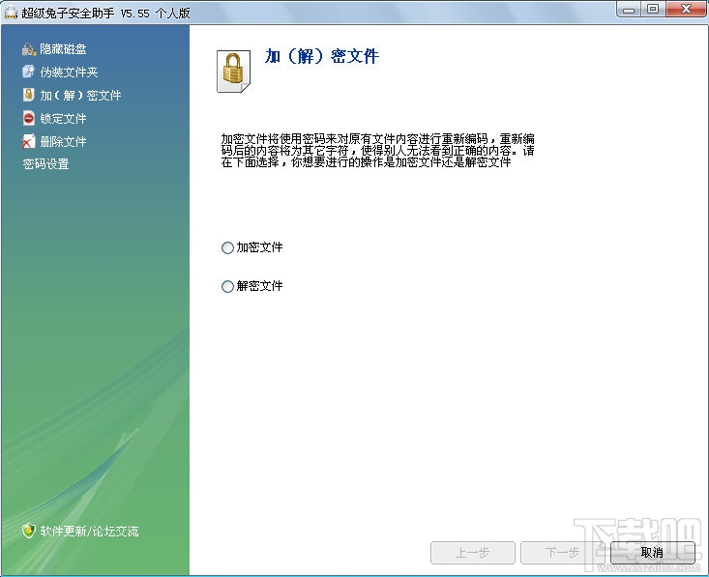Click the shield icon beside 软件更新/论坛交流
Viewport: 709px width, 577px height.
point(28,531)
